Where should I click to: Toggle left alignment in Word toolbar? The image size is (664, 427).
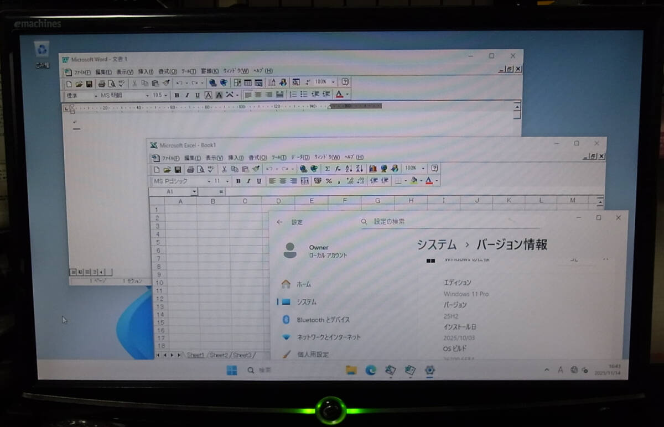[x=247, y=95]
